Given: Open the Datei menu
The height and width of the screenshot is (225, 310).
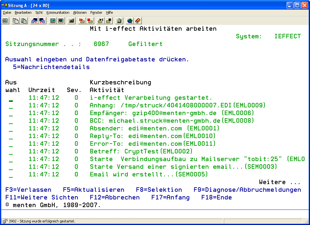Looking at the screenshot, I should pos(7,12).
